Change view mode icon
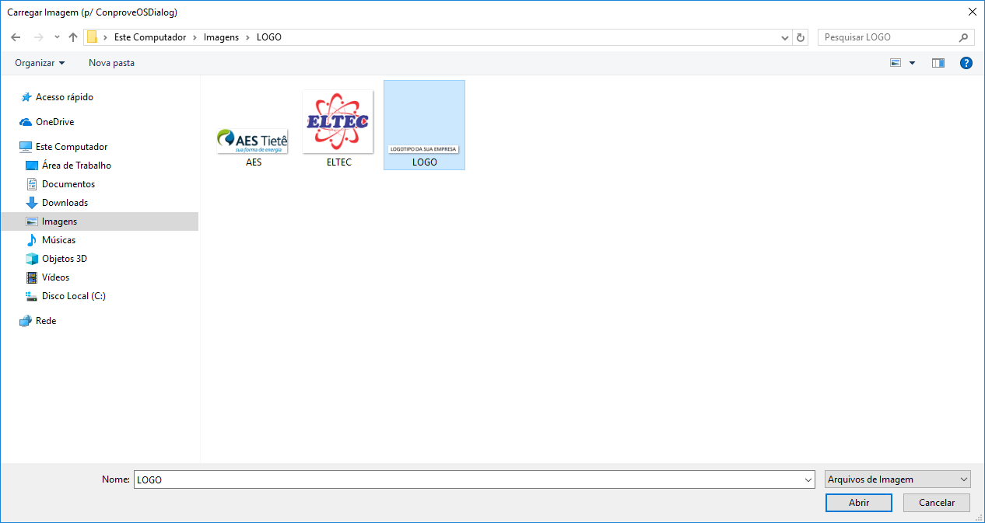The width and height of the screenshot is (985, 523). 896,63
